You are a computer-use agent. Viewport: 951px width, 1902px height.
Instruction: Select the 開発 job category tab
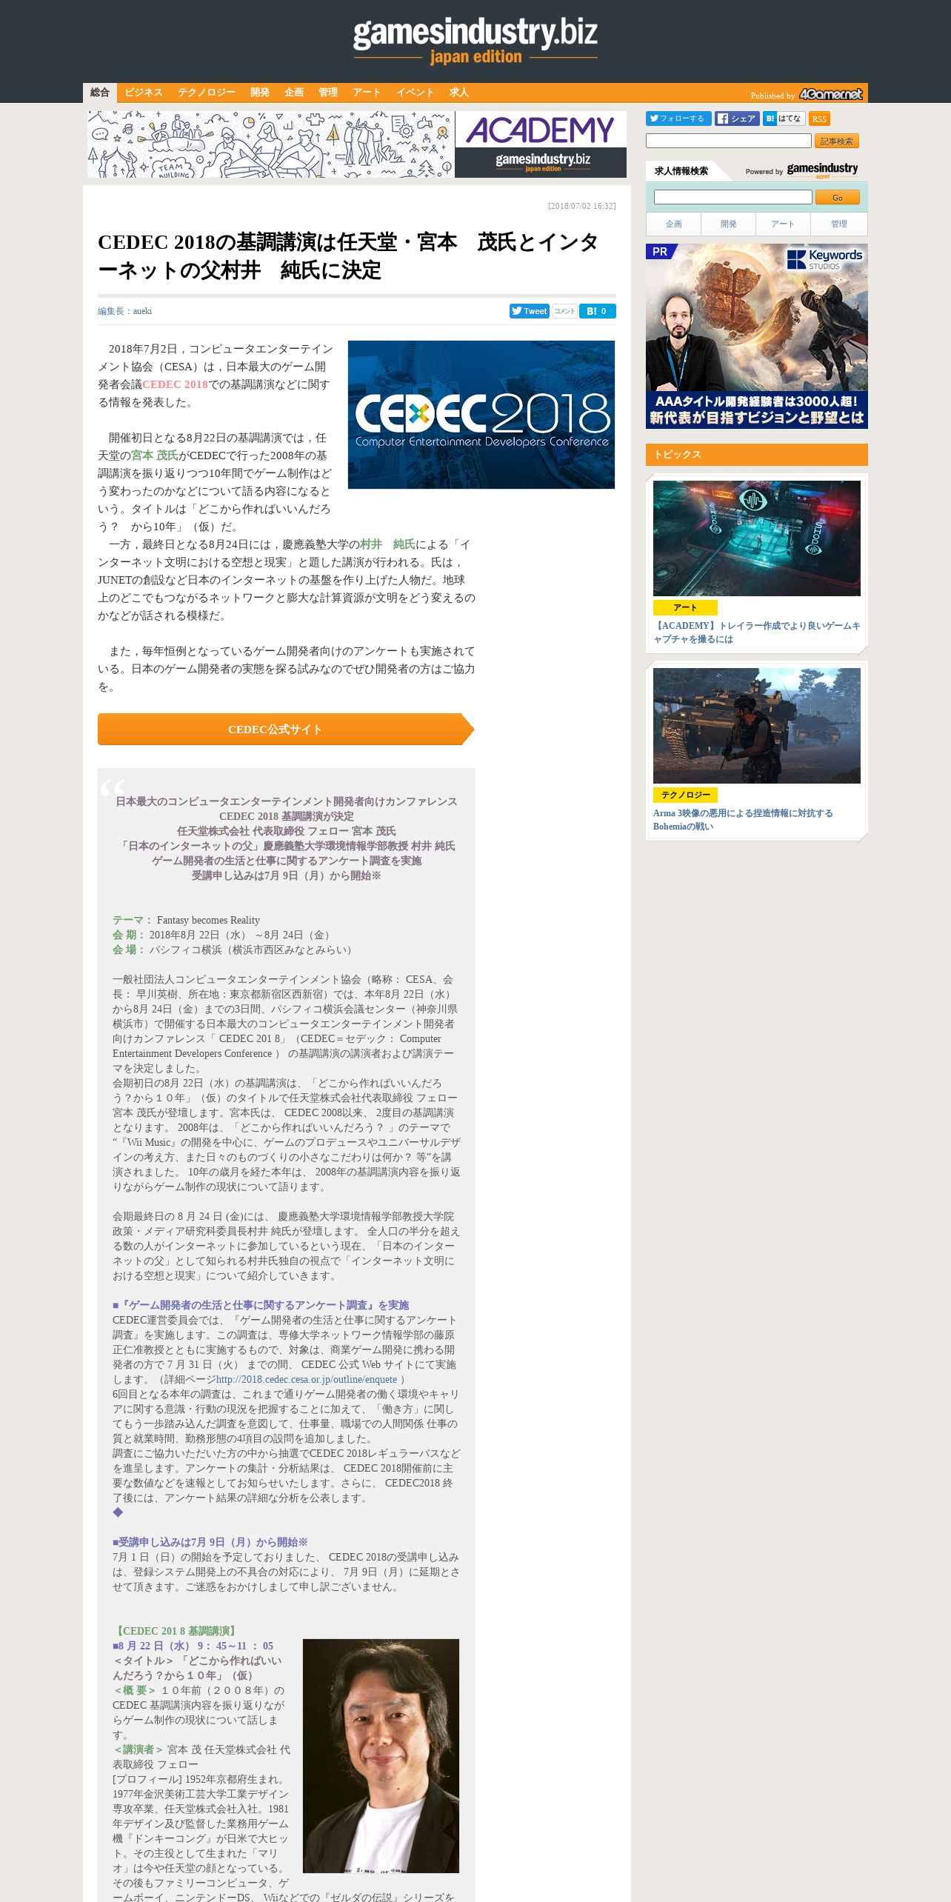pos(729,224)
